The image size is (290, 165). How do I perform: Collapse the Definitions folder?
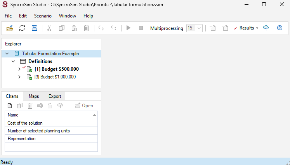click(x=13, y=61)
